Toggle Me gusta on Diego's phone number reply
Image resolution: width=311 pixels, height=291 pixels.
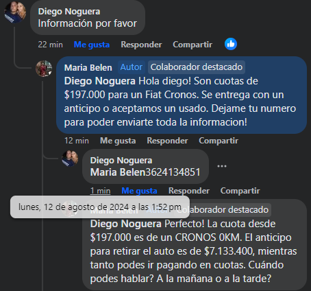[139, 191]
